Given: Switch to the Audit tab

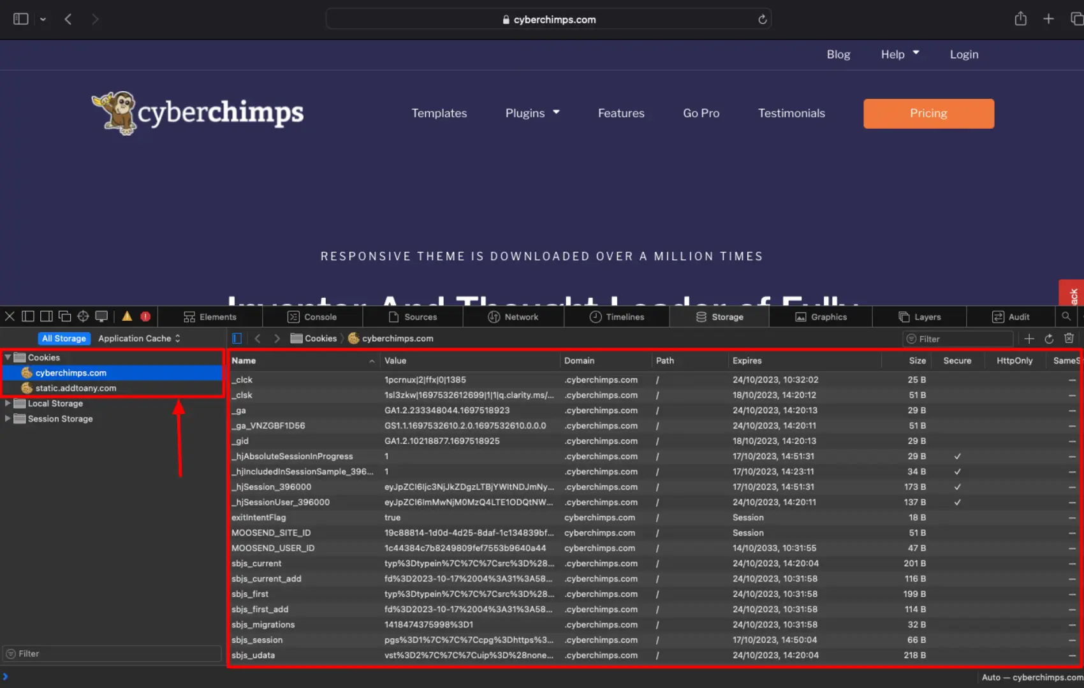Looking at the screenshot, I should point(1011,317).
